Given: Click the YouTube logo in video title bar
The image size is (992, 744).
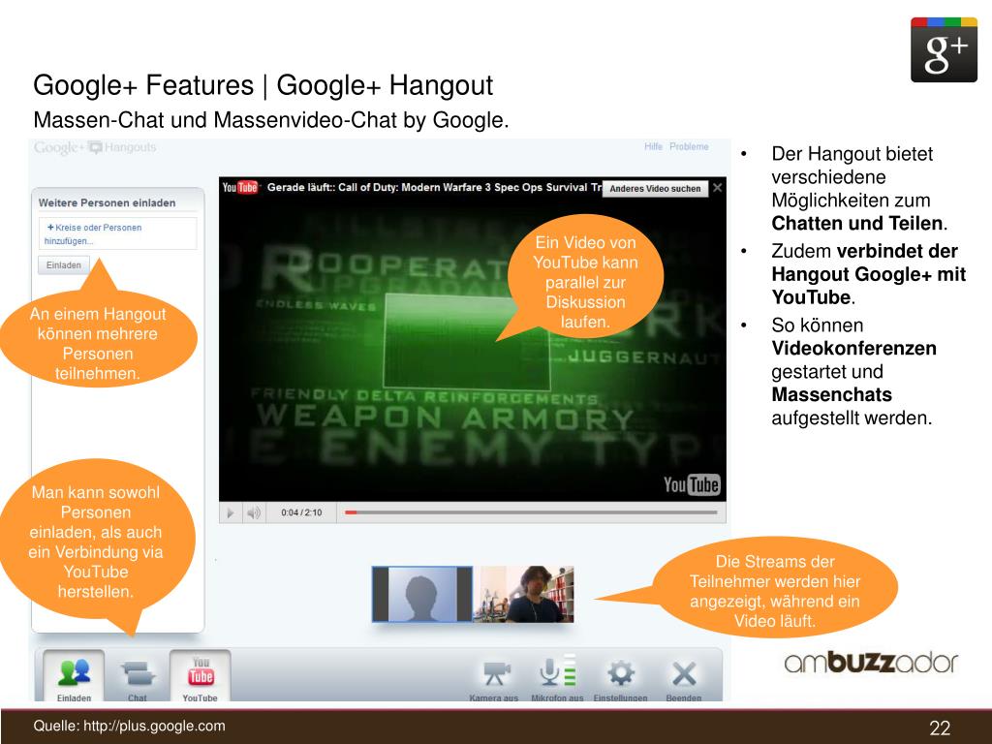Looking at the screenshot, I should point(240,187).
